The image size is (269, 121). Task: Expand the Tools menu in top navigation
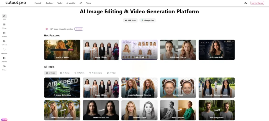click(60, 3)
